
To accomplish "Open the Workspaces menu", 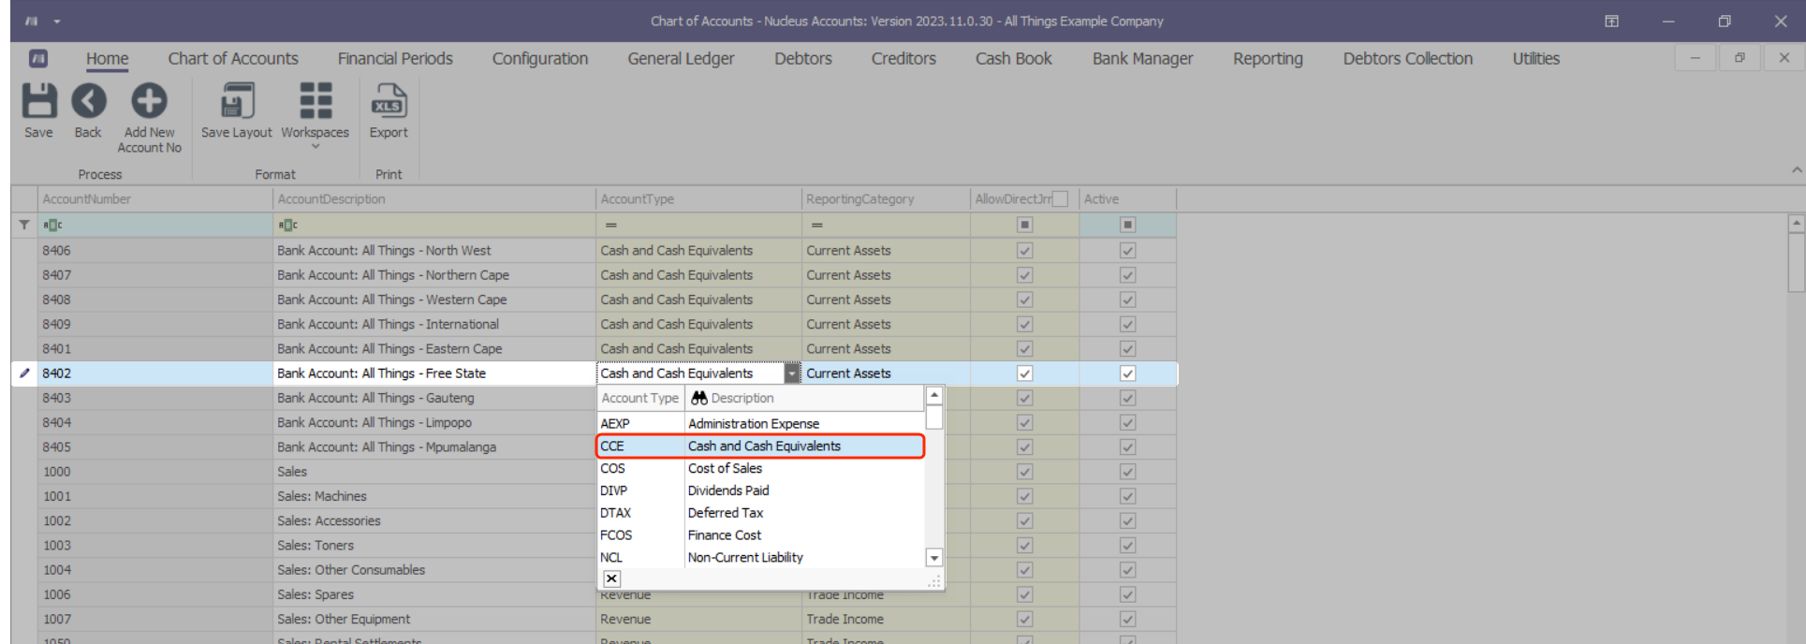I will pyautogui.click(x=315, y=116).
